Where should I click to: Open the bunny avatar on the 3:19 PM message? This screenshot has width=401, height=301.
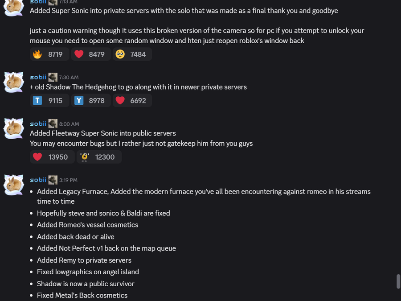pos(14,185)
